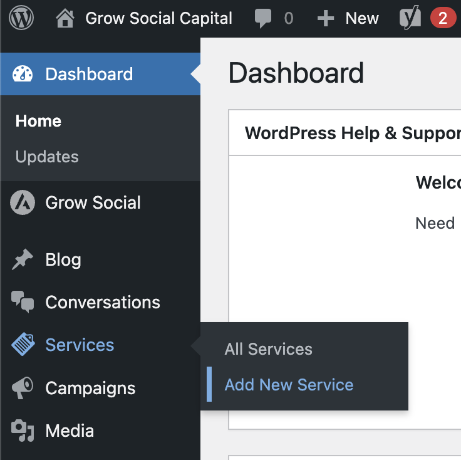
Task: Choose Add New Service from flyout
Action: [x=289, y=385]
